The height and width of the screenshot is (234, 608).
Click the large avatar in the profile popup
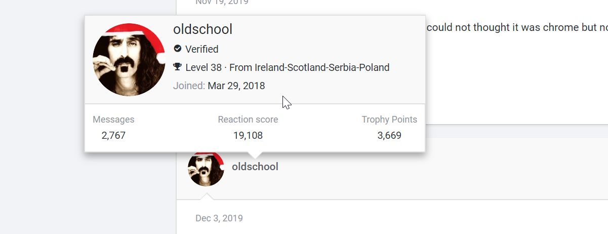129,59
